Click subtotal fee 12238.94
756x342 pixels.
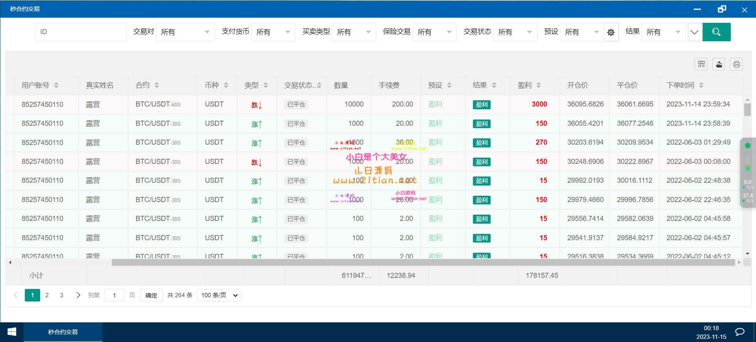pos(401,276)
